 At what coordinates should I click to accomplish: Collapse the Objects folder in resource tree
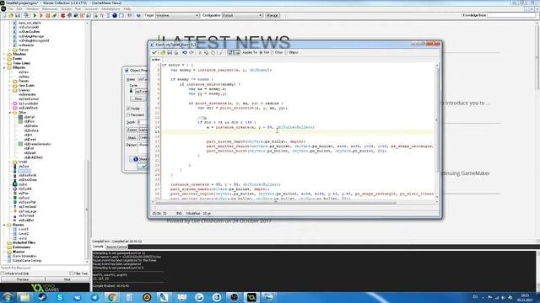(x=4, y=67)
